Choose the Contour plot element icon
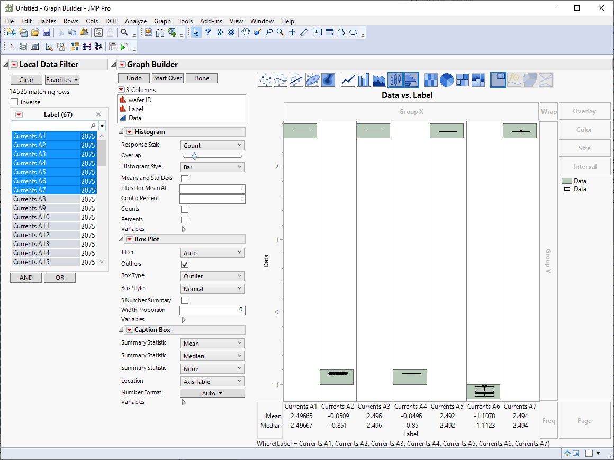Image resolution: width=614 pixels, height=460 pixels. point(328,80)
